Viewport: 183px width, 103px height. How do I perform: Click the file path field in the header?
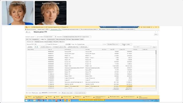tap(77, 37)
